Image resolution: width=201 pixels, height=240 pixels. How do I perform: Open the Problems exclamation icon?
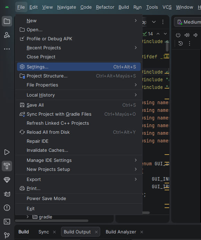pos(7,208)
